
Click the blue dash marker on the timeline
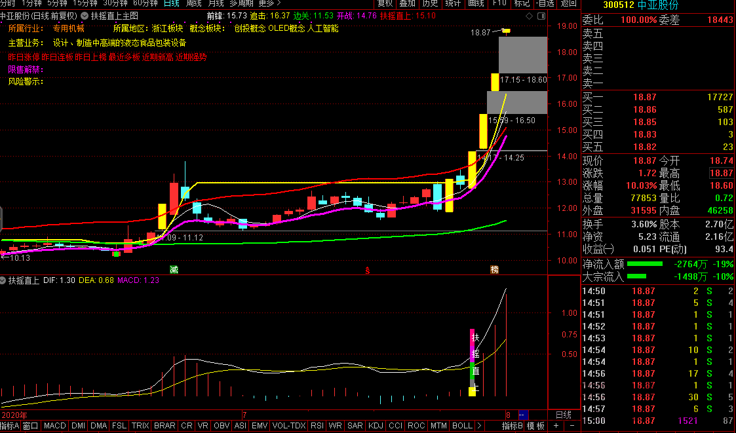pos(522,415)
